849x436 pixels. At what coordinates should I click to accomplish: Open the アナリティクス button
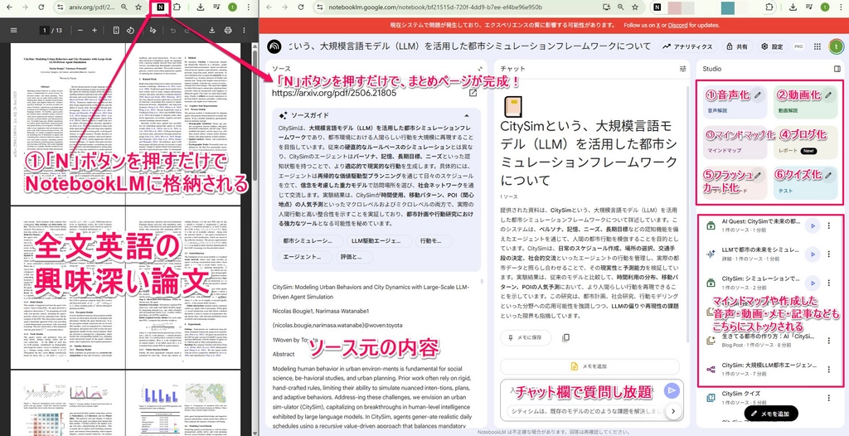tap(689, 46)
